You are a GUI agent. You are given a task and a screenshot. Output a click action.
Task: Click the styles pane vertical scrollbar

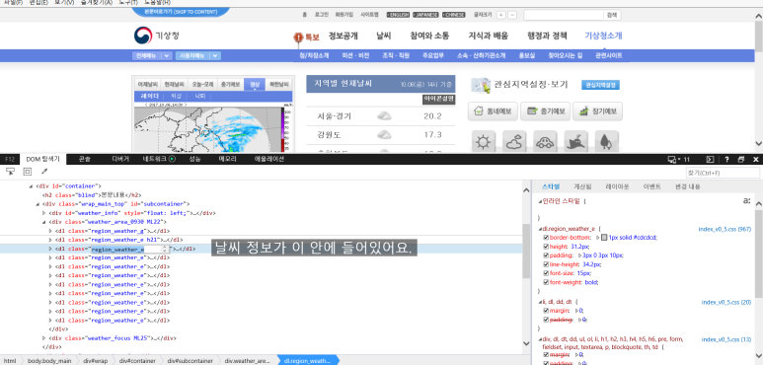pyautogui.click(x=759, y=279)
